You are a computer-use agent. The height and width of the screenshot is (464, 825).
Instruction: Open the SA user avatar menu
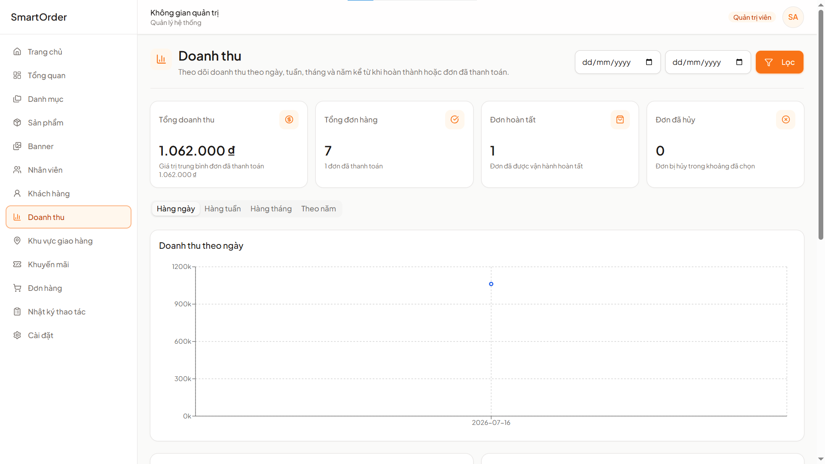(793, 17)
